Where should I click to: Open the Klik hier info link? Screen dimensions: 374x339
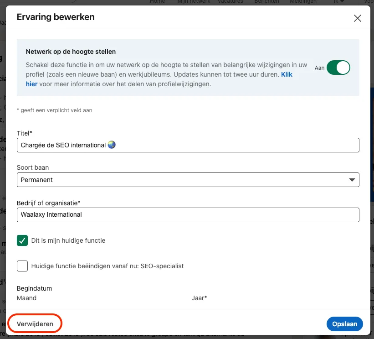coord(287,74)
